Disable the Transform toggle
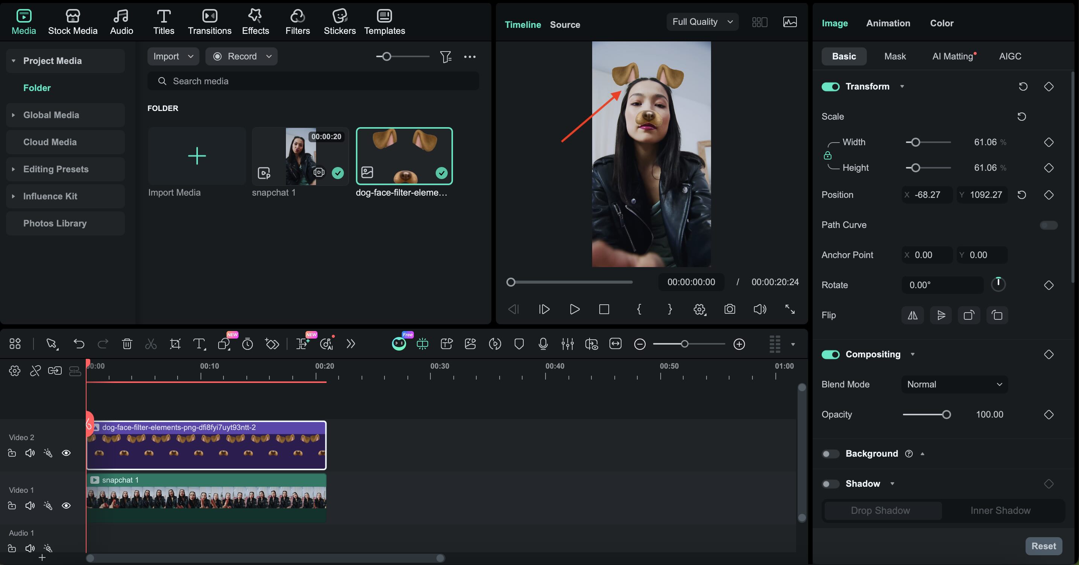 tap(830, 87)
